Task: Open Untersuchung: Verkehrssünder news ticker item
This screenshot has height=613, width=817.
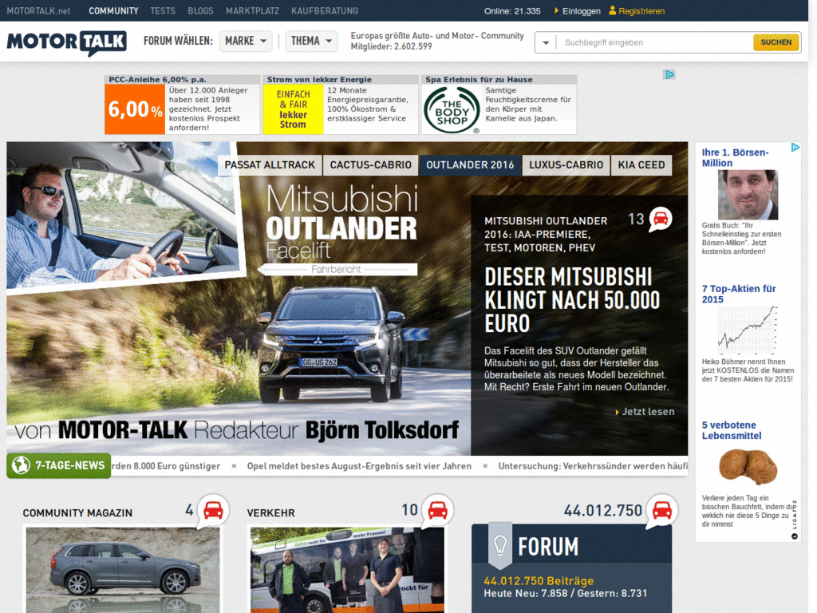Action: tap(593, 466)
